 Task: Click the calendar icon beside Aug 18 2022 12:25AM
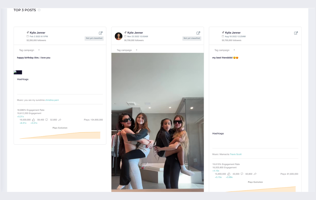point(223,36)
